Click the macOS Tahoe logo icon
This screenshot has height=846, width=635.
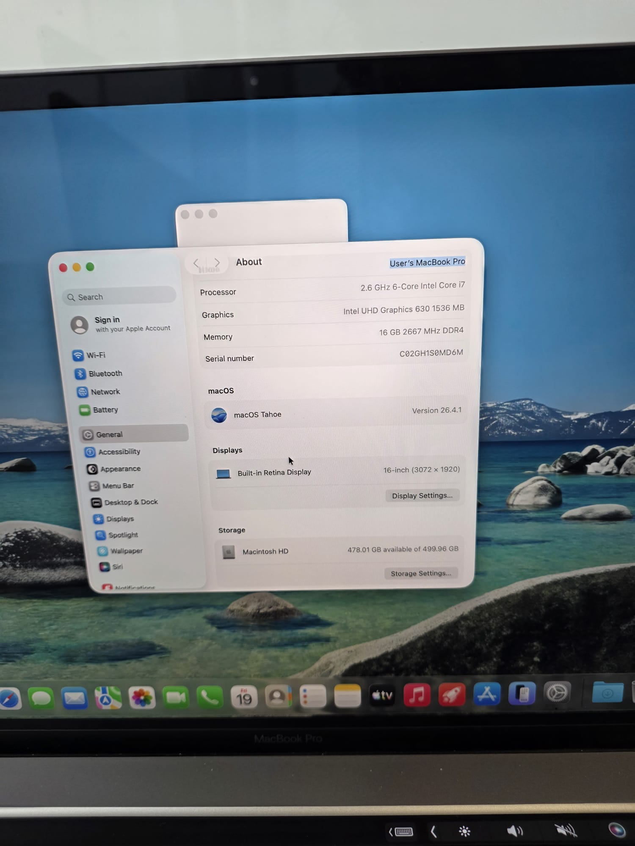(219, 415)
